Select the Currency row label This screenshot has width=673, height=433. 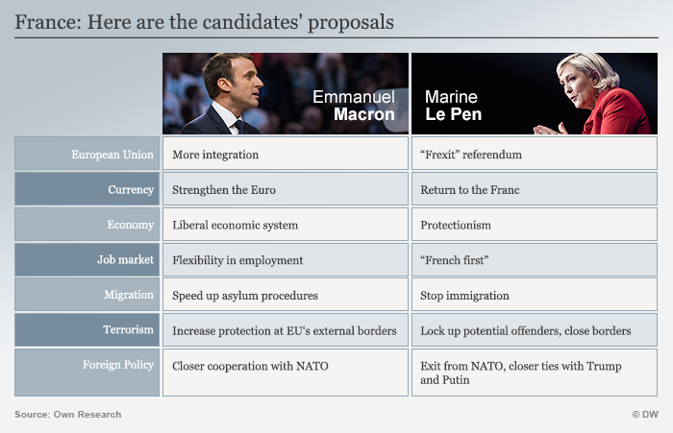[87, 188]
